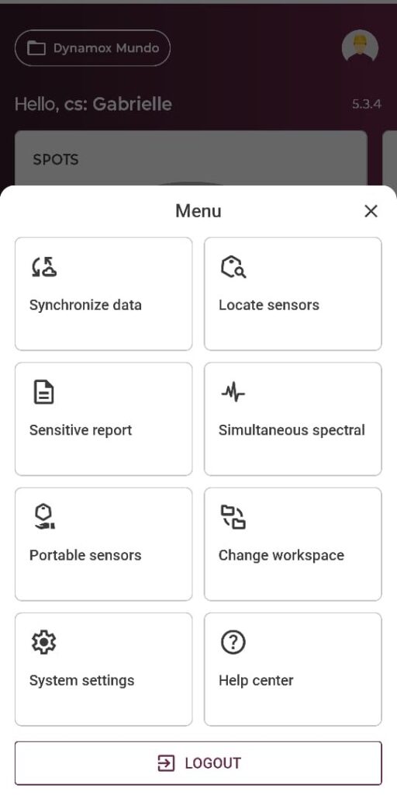This screenshot has height=795, width=397.
Task: Click the Change workspace folders icon
Action: coord(233,516)
